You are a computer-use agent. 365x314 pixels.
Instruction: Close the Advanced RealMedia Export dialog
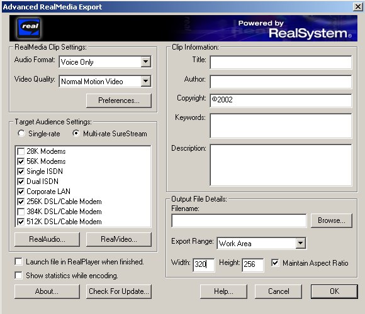pyautogui.click(x=358, y=7)
